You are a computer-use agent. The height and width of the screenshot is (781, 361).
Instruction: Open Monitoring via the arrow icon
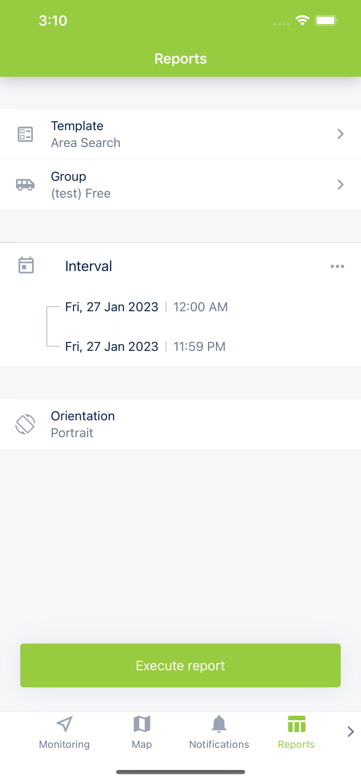click(65, 724)
